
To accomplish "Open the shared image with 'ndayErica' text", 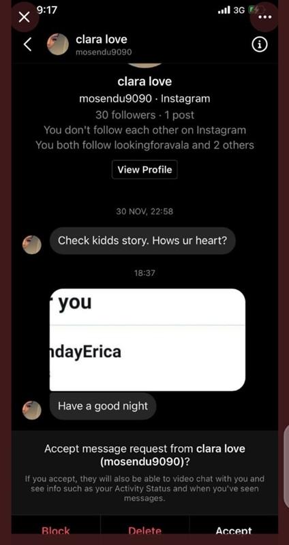I will point(147,339).
